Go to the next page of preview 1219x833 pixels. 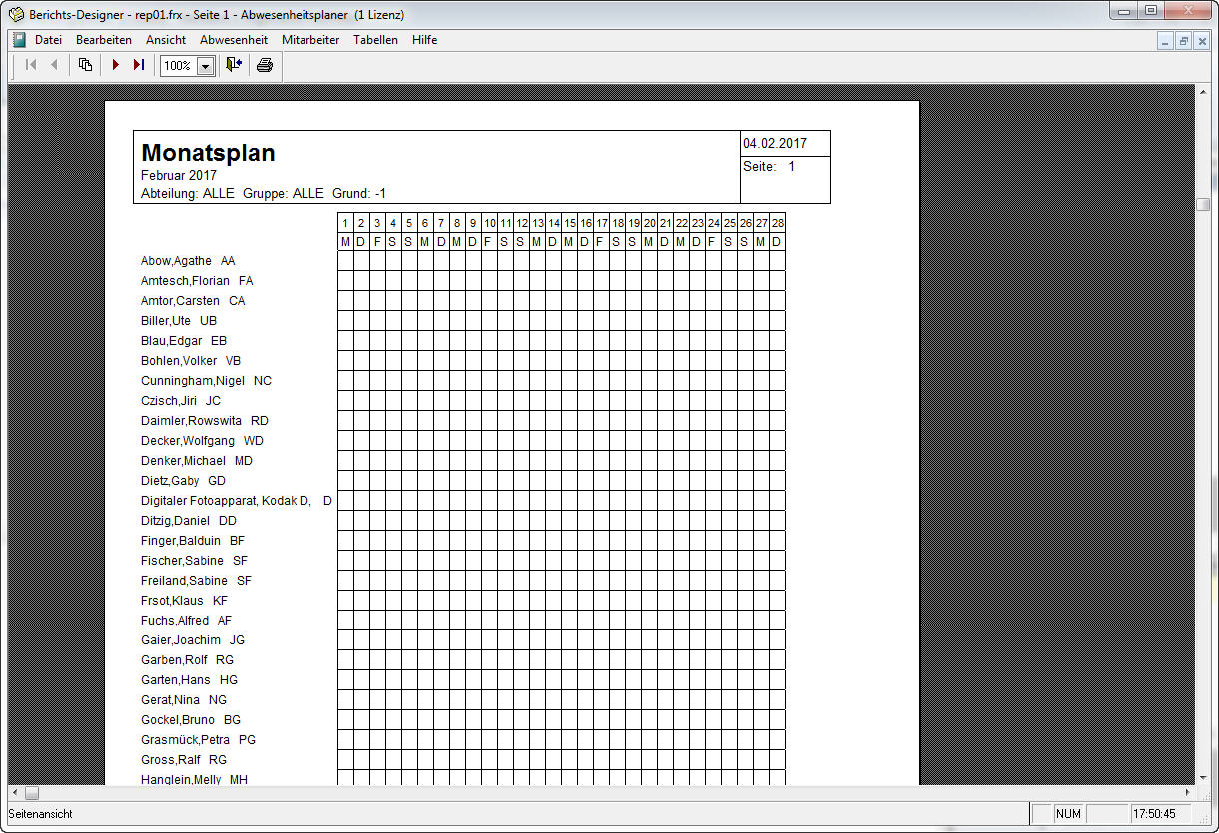[x=116, y=65]
